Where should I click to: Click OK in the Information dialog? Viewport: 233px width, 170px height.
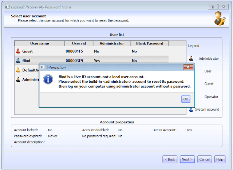186,99
